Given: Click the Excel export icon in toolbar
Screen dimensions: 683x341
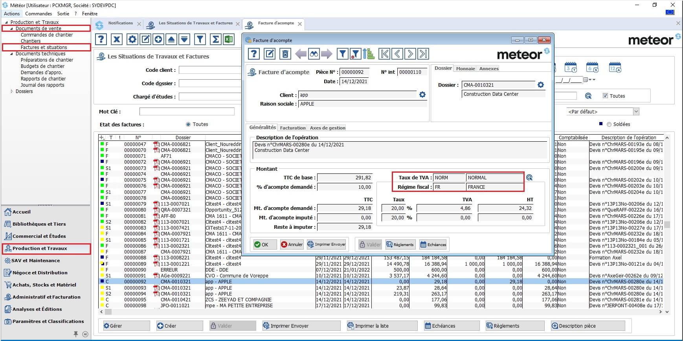Looking at the screenshot, I should pyautogui.click(x=229, y=39).
